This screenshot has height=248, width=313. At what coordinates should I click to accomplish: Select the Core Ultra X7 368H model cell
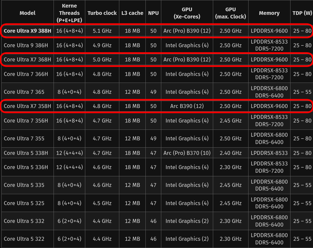tap(27, 59)
